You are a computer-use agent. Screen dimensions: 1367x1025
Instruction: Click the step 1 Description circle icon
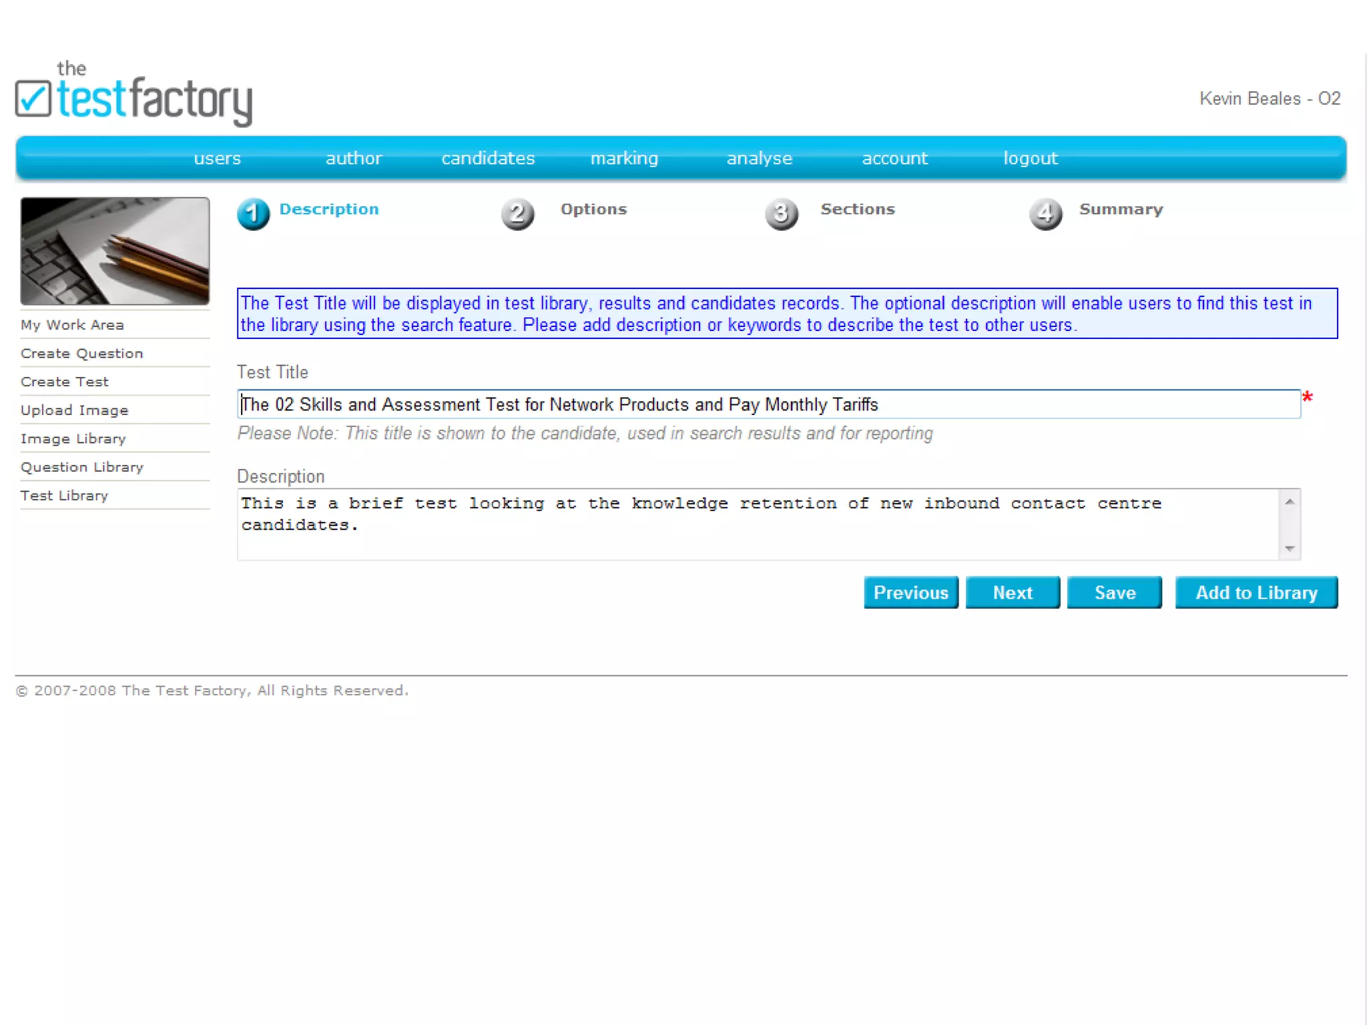point(253,214)
